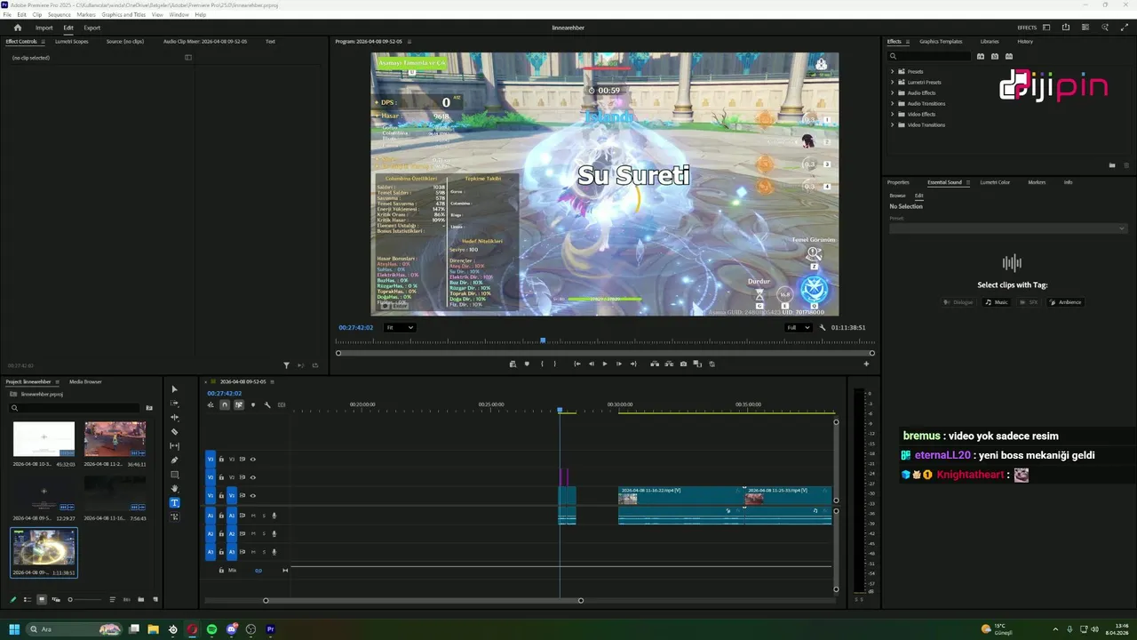Switch Project panel to List view
The height and width of the screenshot is (640, 1137).
[28, 600]
